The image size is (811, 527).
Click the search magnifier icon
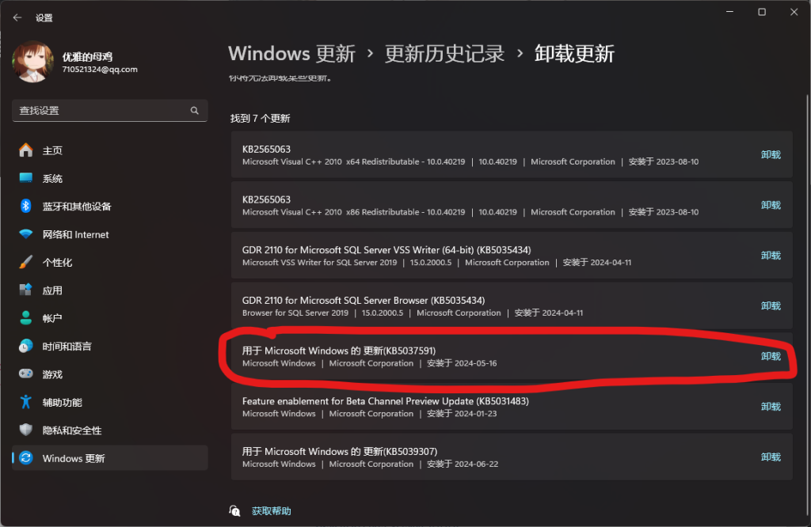(x=195, y=111)
